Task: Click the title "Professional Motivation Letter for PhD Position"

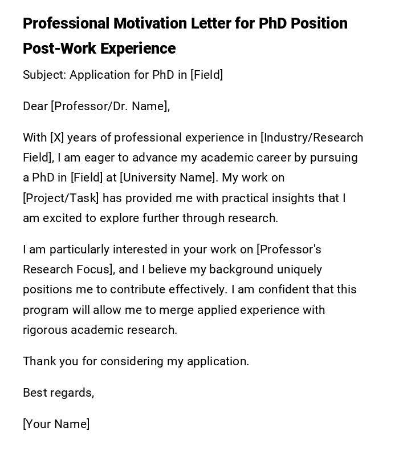Action: click(x=185, y=23)
